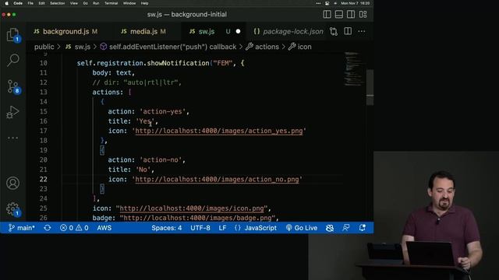This screenshot has height=280, width=499.
Task: Open editor More Actions ellipsis
Action: coord(362,31)
